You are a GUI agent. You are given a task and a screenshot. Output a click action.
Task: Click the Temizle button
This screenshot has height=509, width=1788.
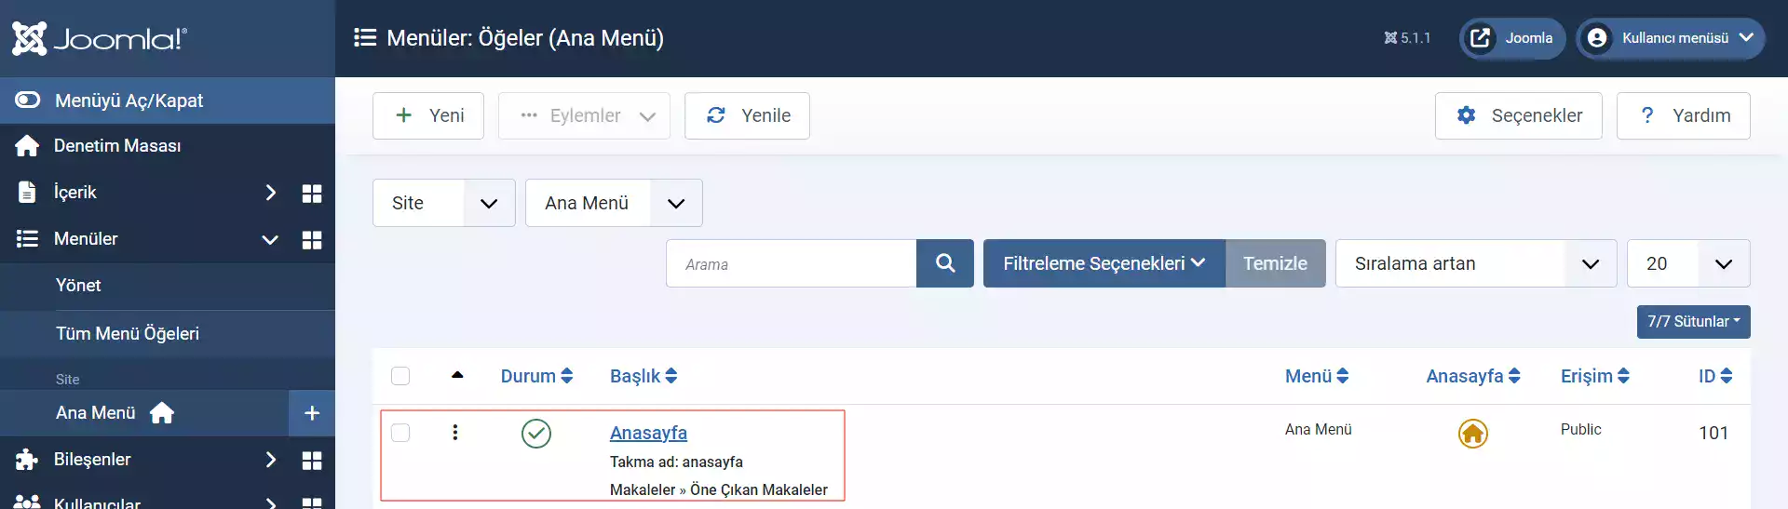coord(1275,263)
